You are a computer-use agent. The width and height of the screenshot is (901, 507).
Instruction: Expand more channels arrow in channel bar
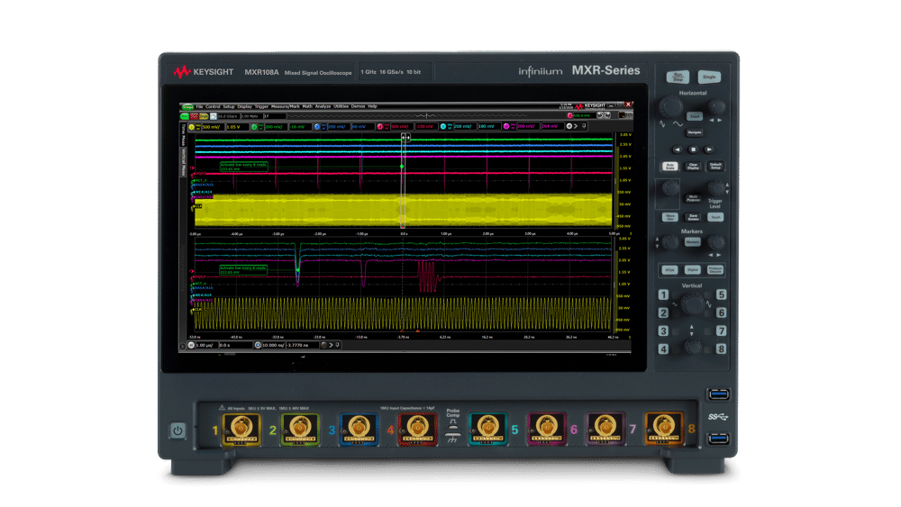pos(577,126)
